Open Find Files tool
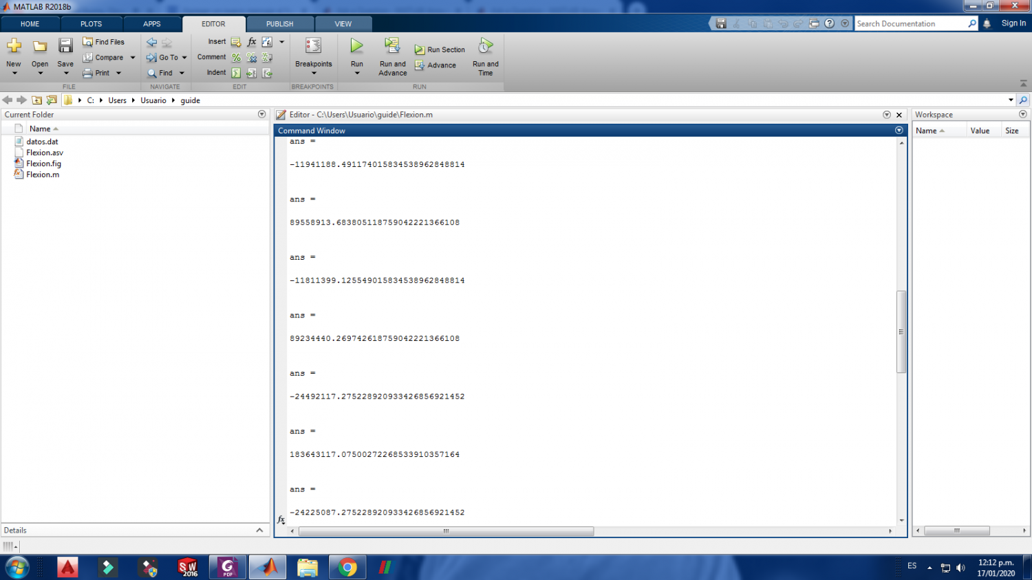The height and width of the screenshot is (580, 1032). (x=103, y=42)
